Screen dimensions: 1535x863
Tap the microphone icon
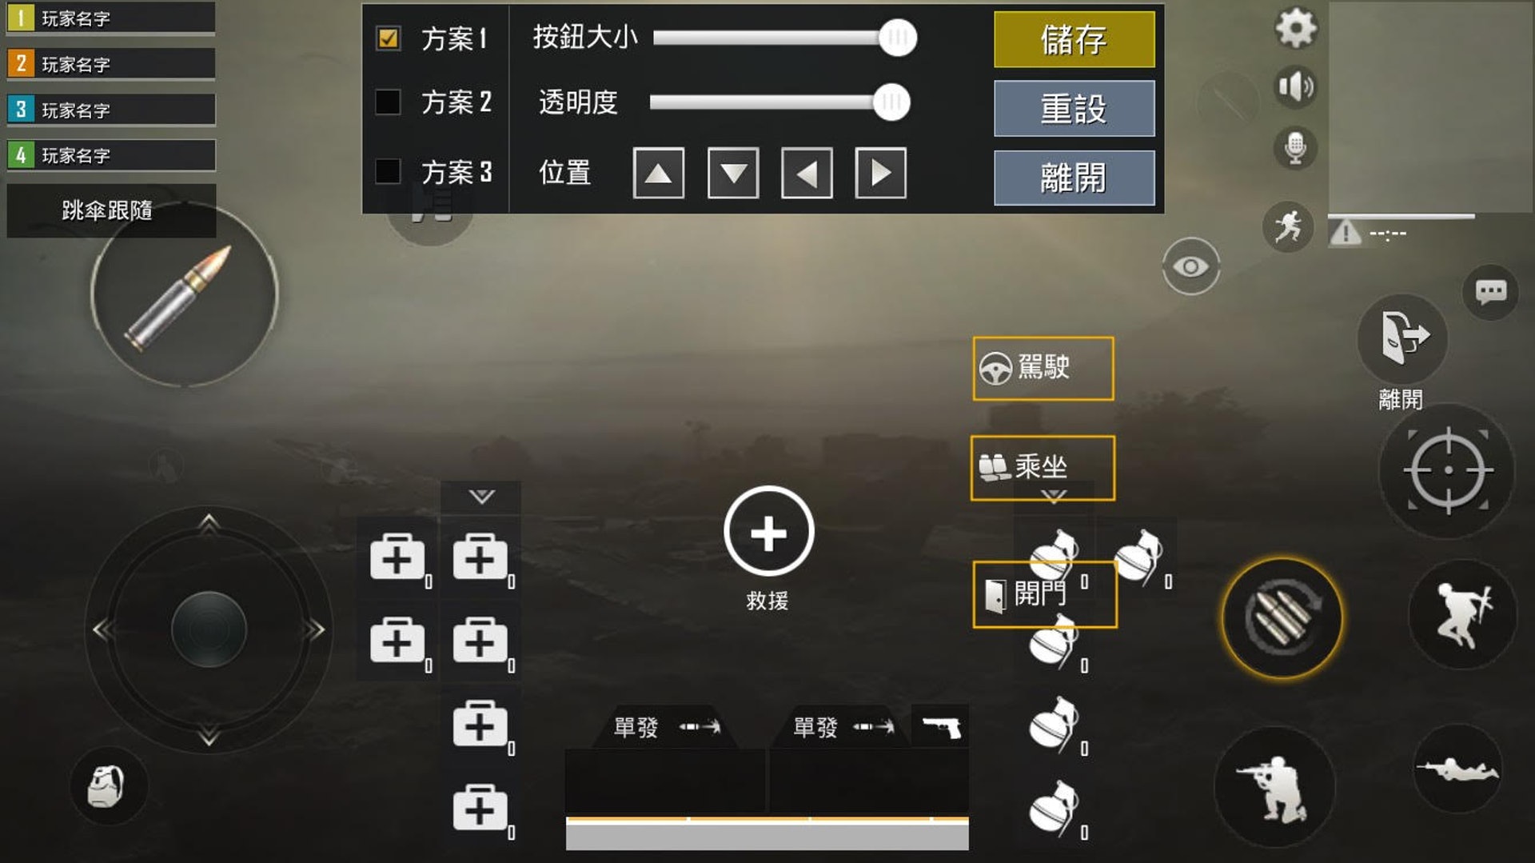(1295, 147)
